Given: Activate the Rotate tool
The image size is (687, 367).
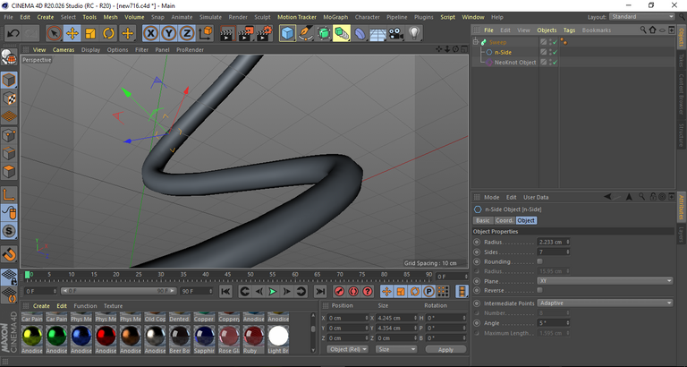Looking at the screenshot, I should click(108, 33).
